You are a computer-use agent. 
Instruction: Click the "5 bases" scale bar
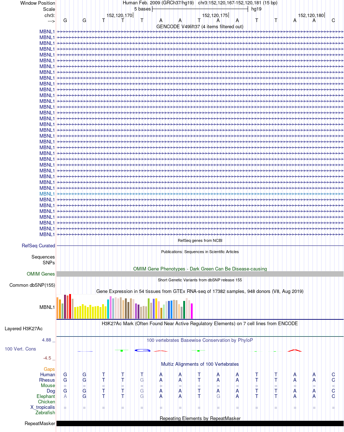click(x=200, y=9)
